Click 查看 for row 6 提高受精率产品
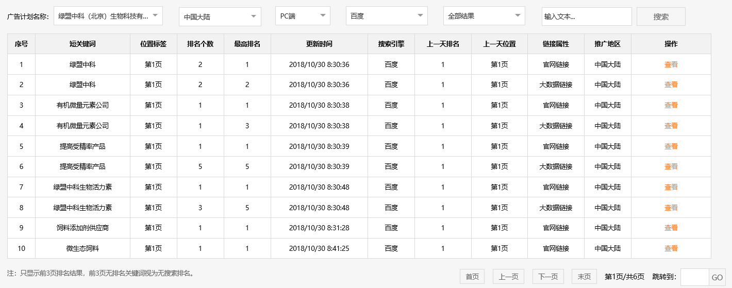 click(x=671, y=166)
